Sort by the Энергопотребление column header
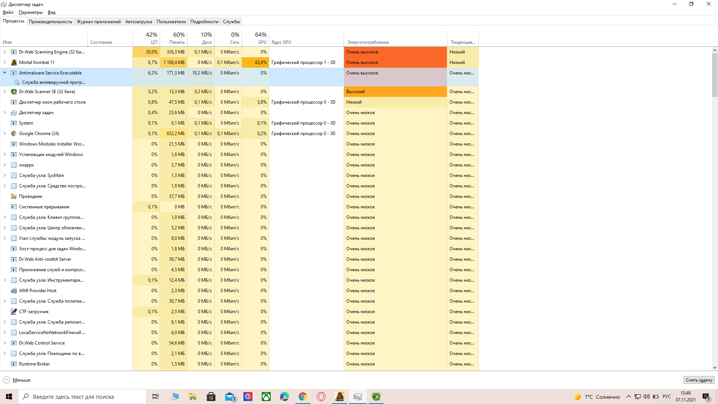This screenshot has height=404, width=718. (395, 38)
